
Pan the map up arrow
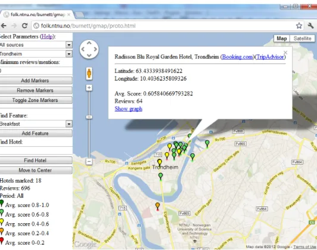pos(89,43)
